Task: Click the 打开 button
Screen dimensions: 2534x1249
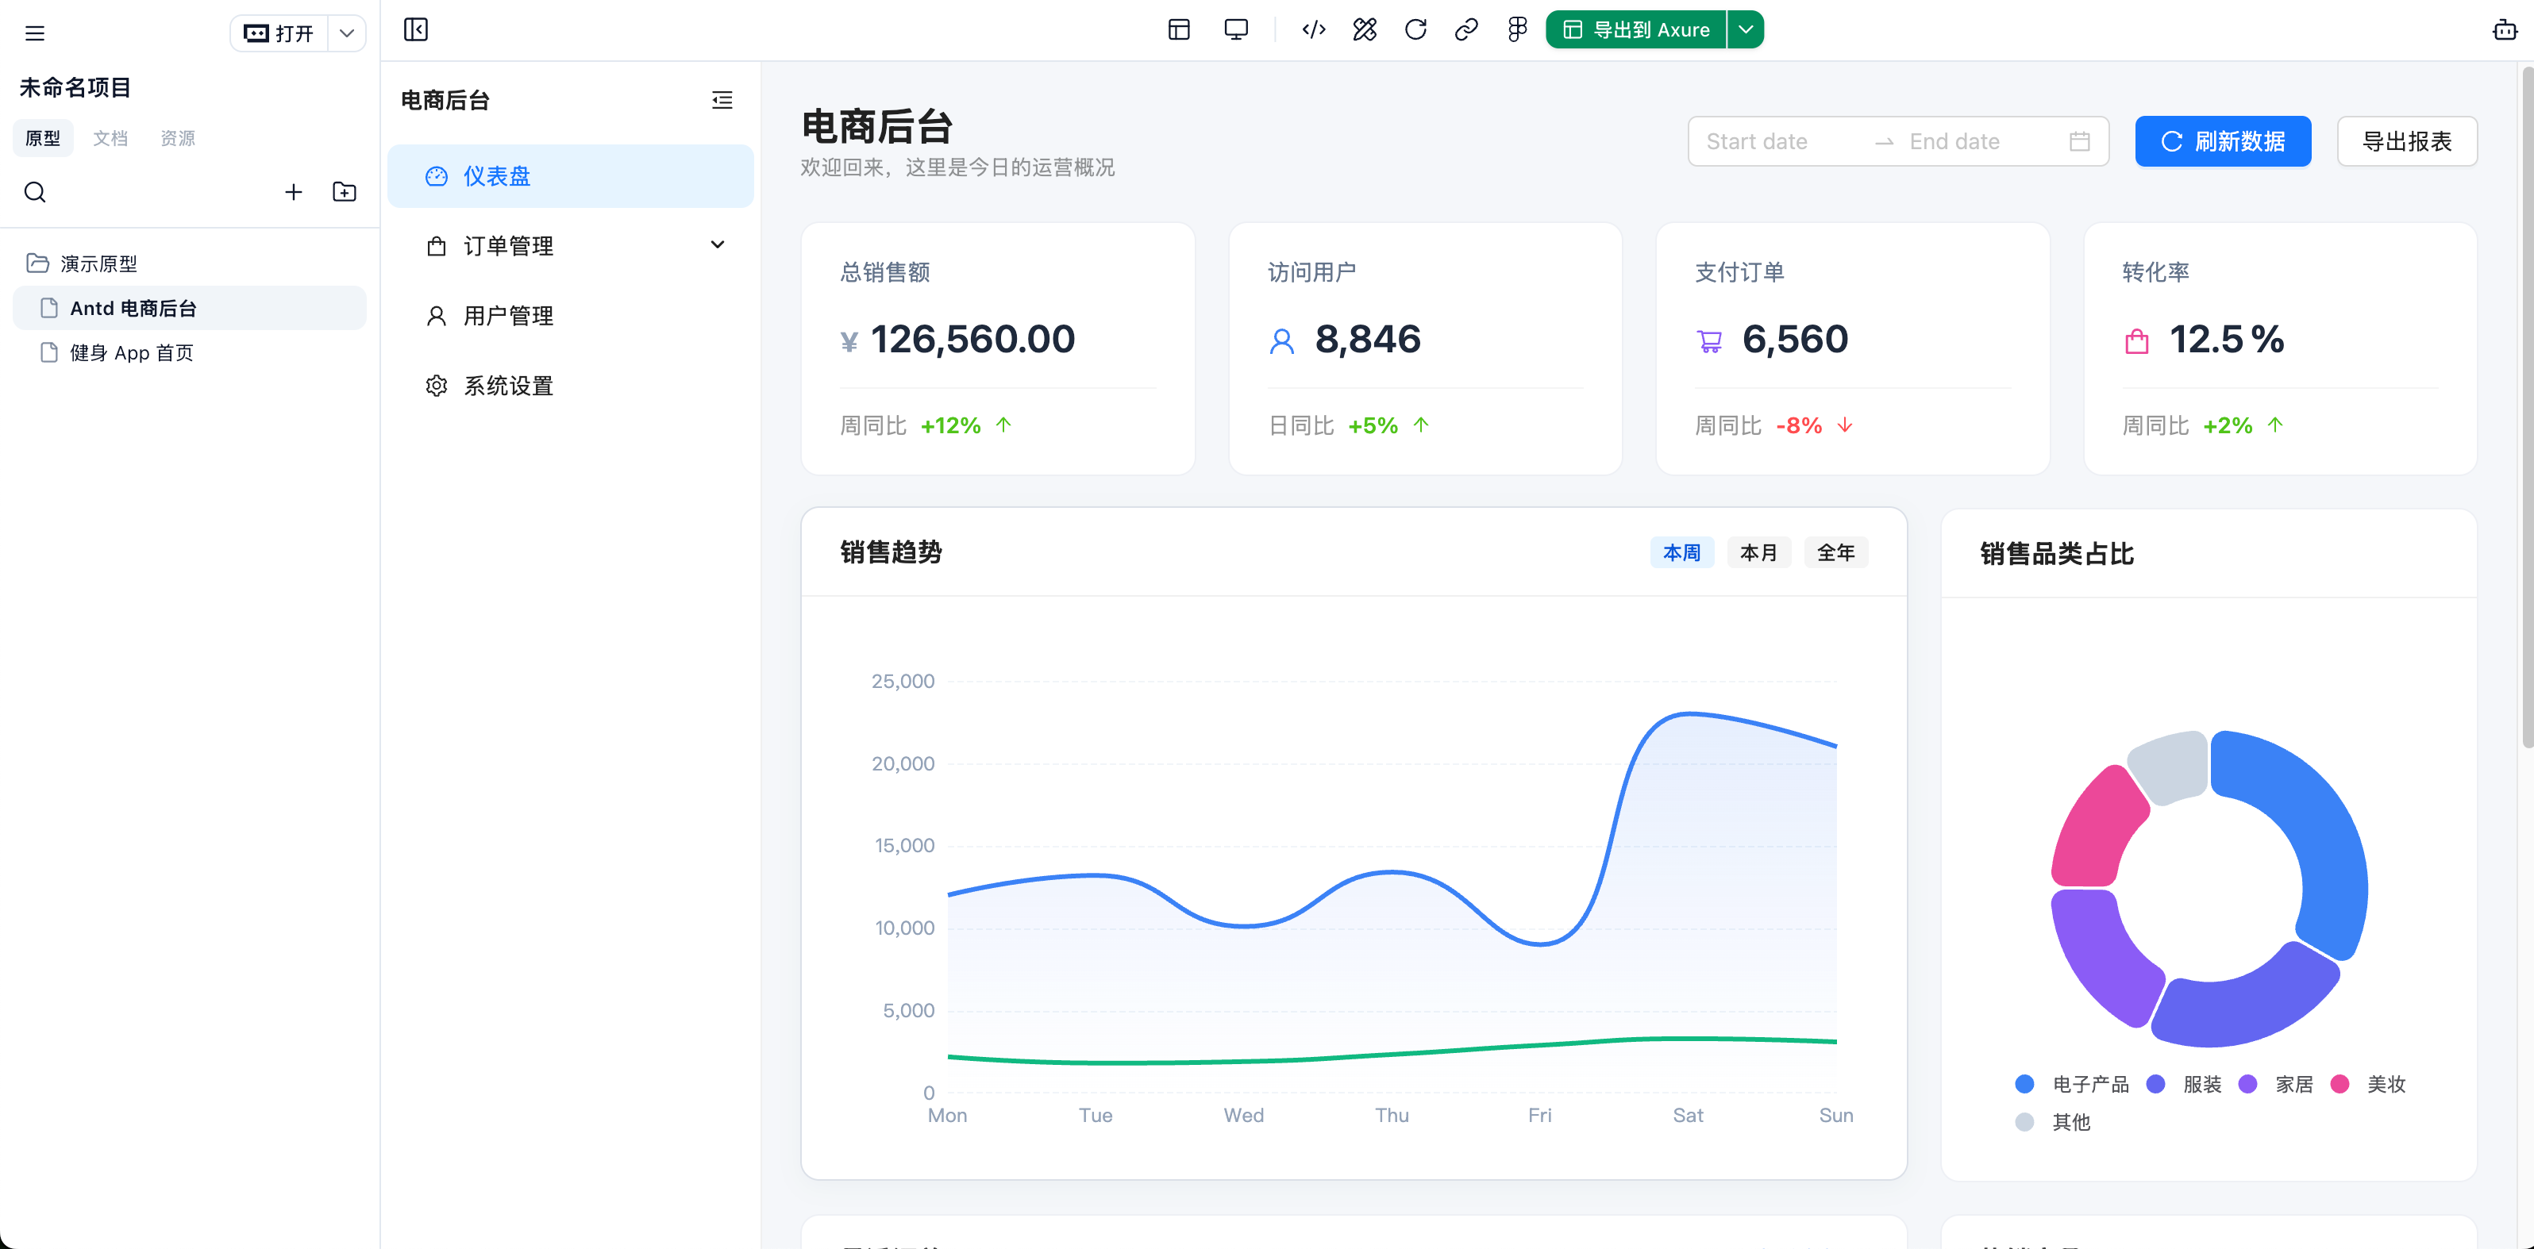Action: [279, 33]
